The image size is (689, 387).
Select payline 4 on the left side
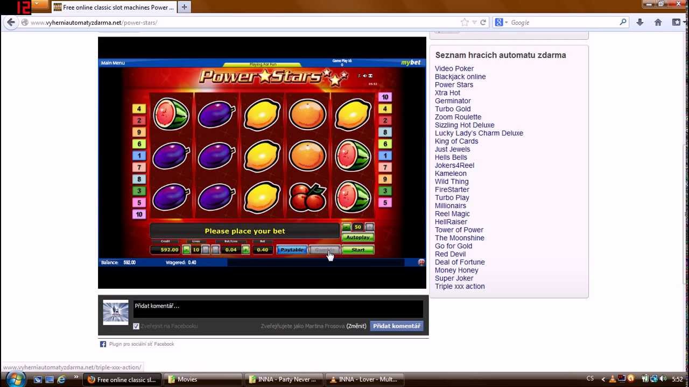(x=139, y=109)
